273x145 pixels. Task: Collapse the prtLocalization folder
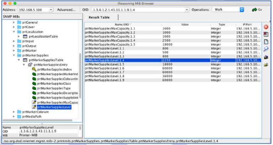pos(14,32)
